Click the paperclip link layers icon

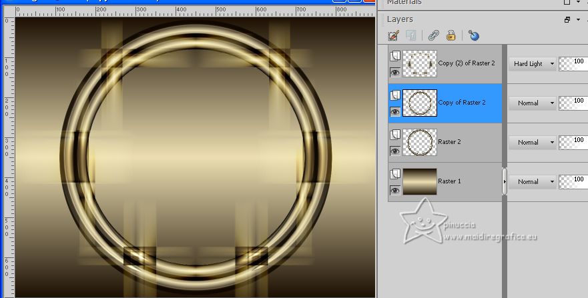(x=434, y=35)
